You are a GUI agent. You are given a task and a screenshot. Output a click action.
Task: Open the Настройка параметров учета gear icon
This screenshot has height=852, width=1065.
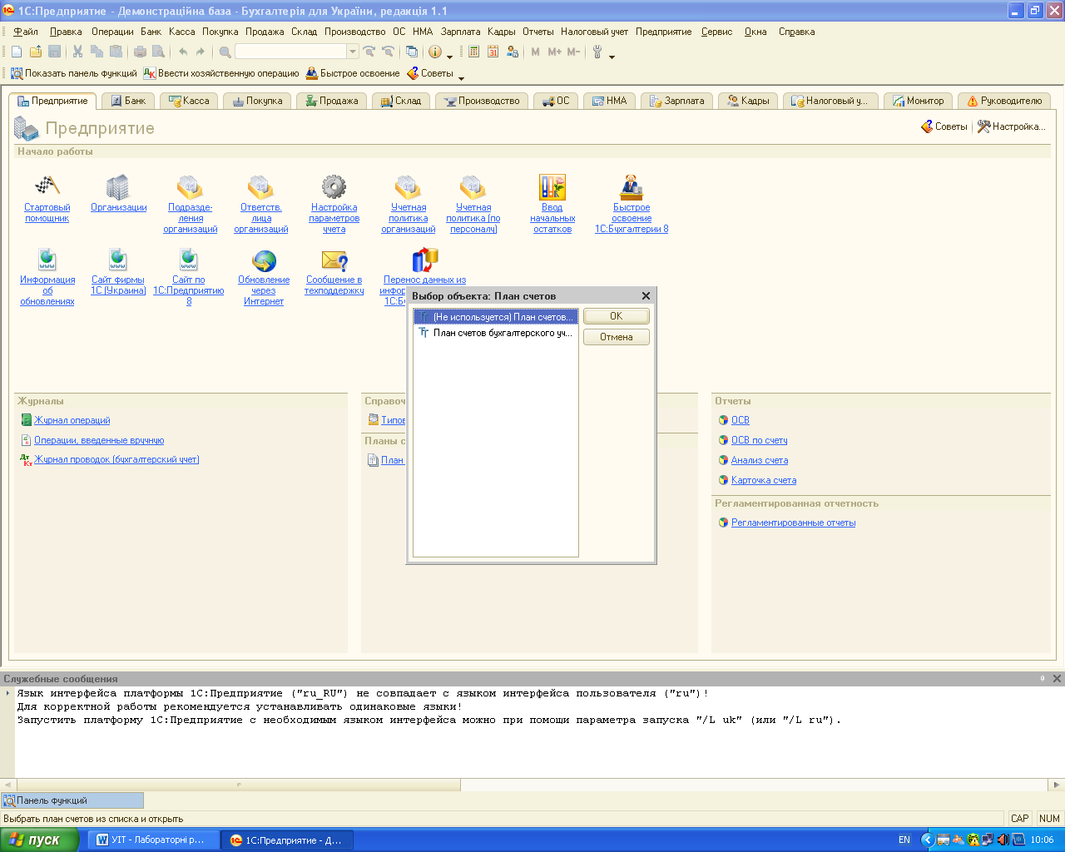coord(334,186)
